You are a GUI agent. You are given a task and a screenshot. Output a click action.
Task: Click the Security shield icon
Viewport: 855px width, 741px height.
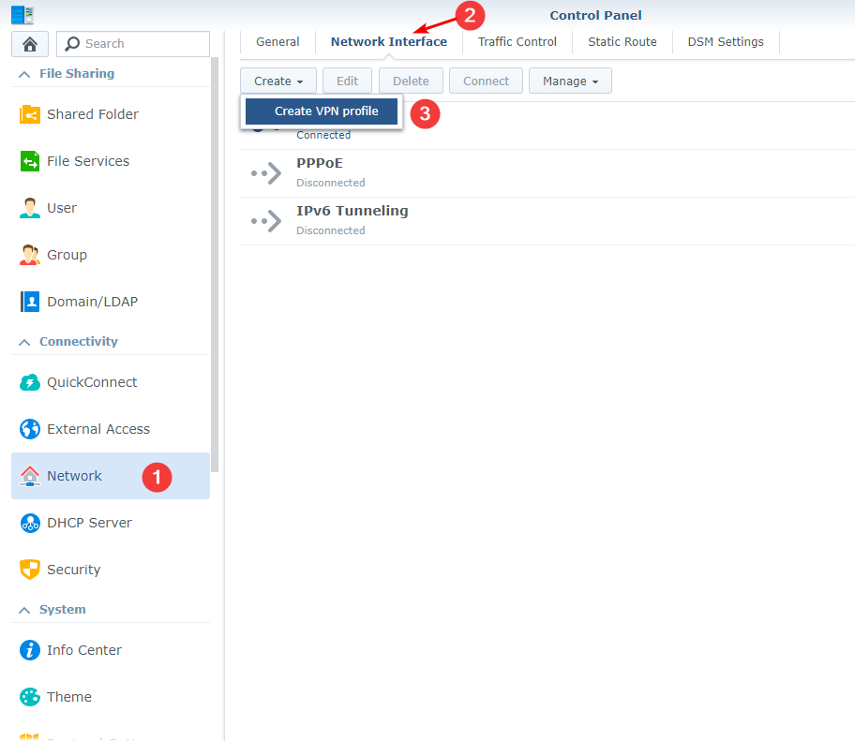coord(30,570)
